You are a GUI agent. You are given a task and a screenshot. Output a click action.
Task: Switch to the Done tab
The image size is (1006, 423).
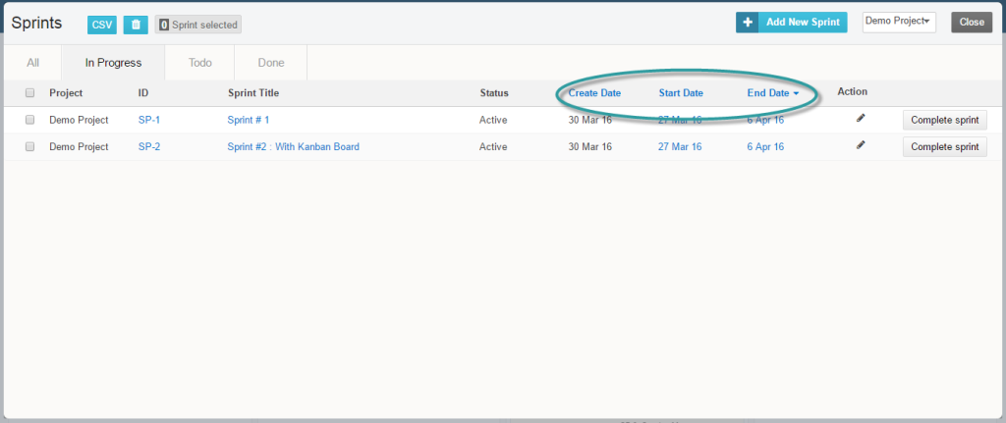point(271,63)
